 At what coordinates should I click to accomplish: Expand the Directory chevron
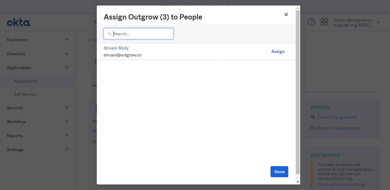(x=67, y=53)
